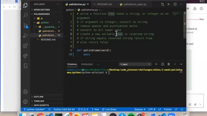Open panel more tabs ellipsis
This screenshot has width=207, height=116.
point(98,64)
